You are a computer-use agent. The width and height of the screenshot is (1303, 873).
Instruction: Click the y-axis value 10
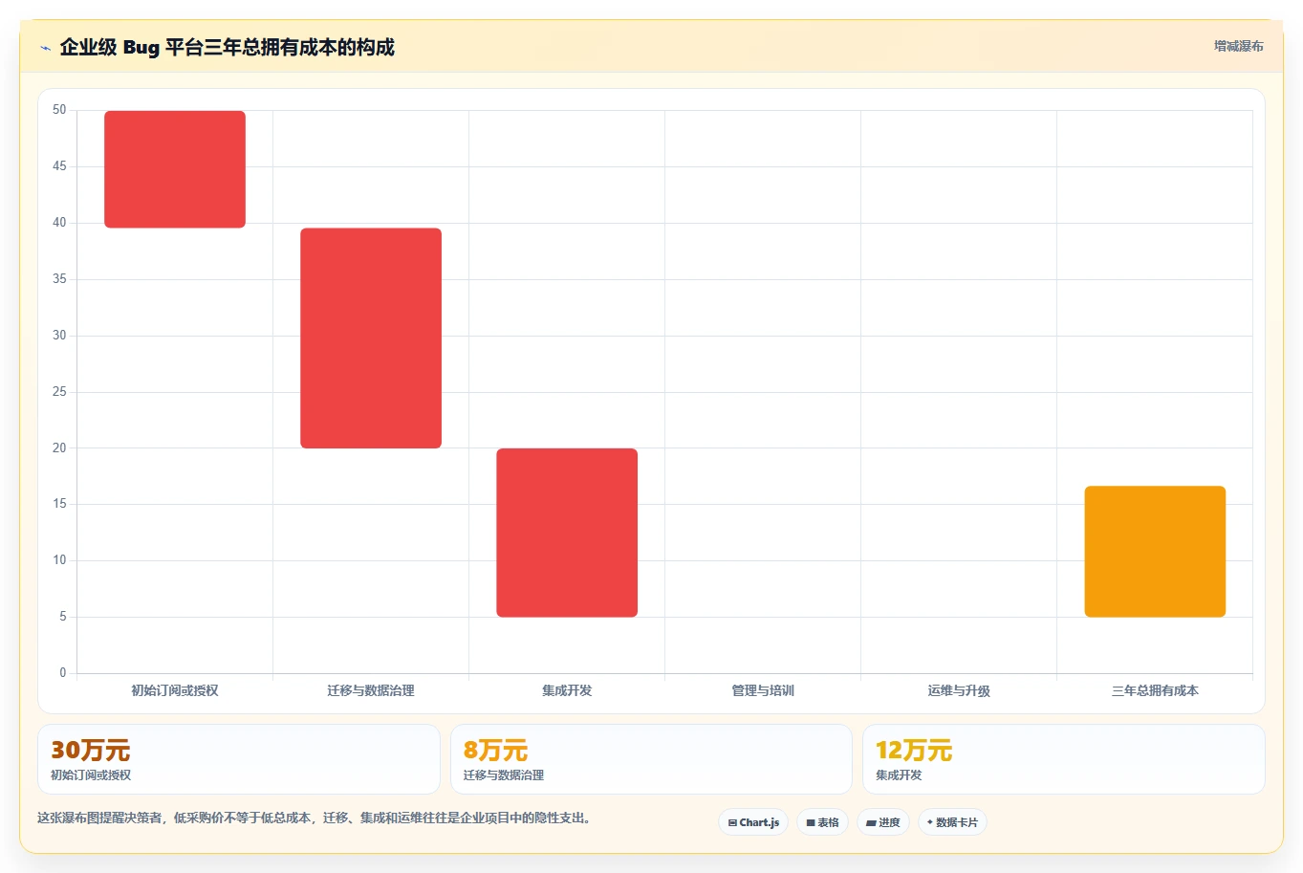click(59, 560)
